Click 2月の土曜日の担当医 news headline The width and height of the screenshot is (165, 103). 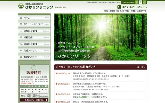click(89, 84)
